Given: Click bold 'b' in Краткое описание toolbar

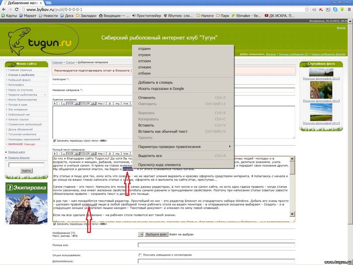Looking at the screenshot, I should tap(55, 104).
